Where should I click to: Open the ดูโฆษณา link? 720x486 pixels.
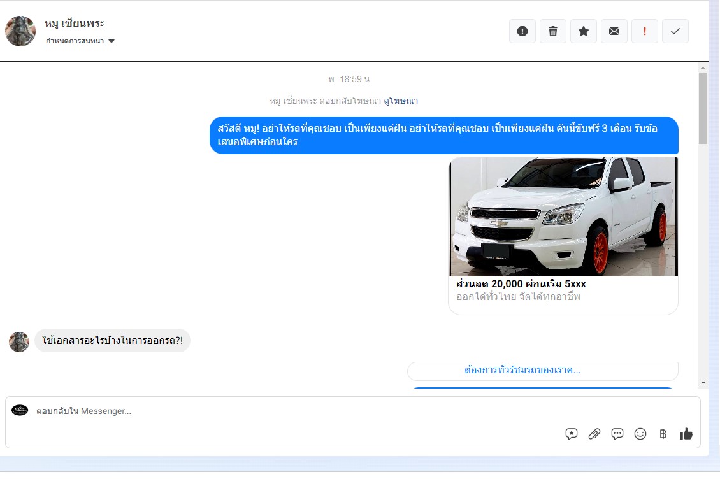point(401,101)
